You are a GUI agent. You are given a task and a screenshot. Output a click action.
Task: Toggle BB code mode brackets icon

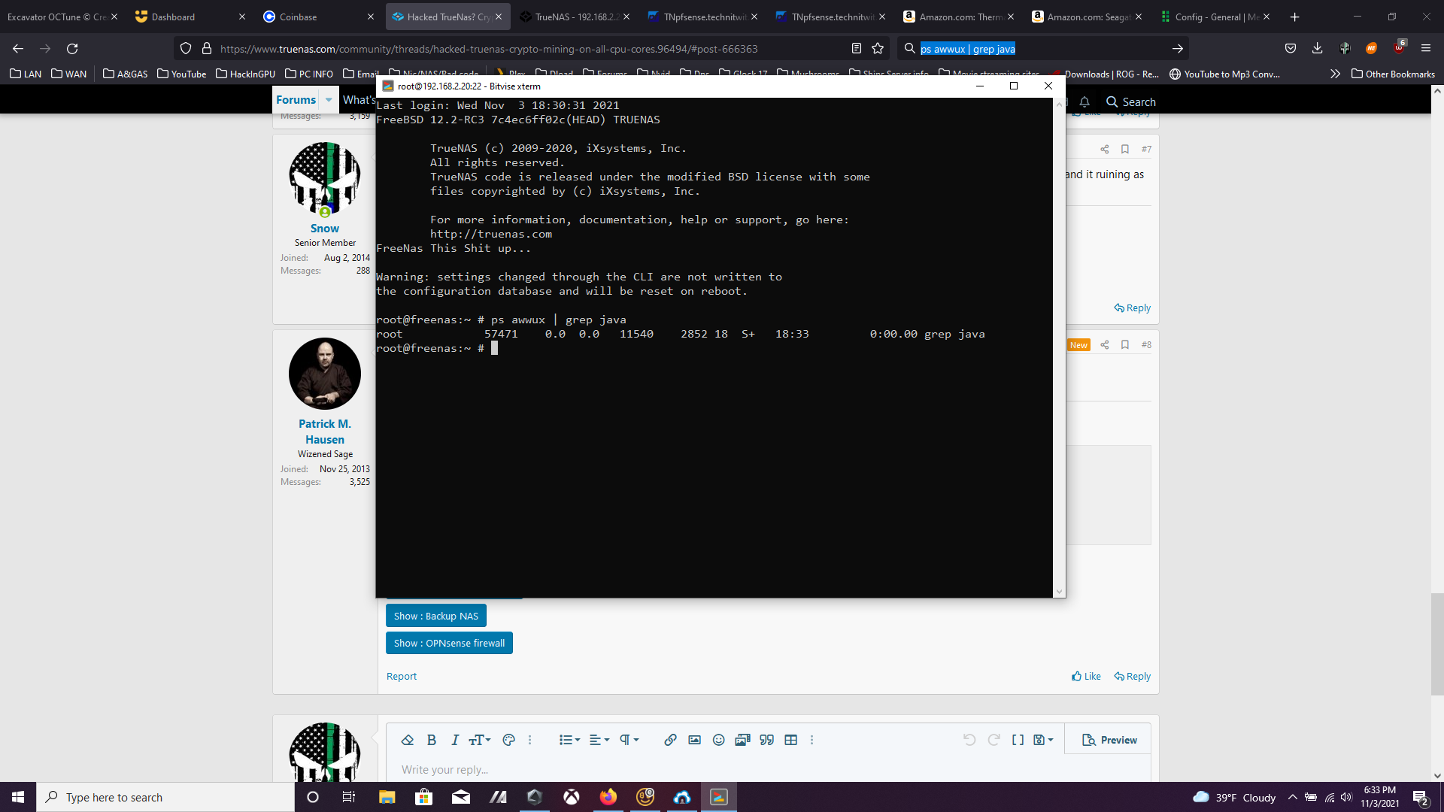click(x=1018, y=740)
